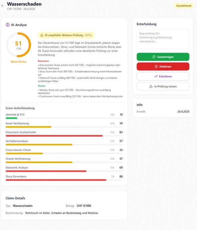The image size is (197, 230).
Task: Click the trend arrow icon on Eskalieren
Action: coord(156,76)
